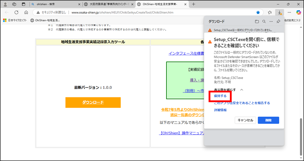Click 保持する to keep the file
The width and height of the screenshot is (304, 161).
tap(220, 96)
